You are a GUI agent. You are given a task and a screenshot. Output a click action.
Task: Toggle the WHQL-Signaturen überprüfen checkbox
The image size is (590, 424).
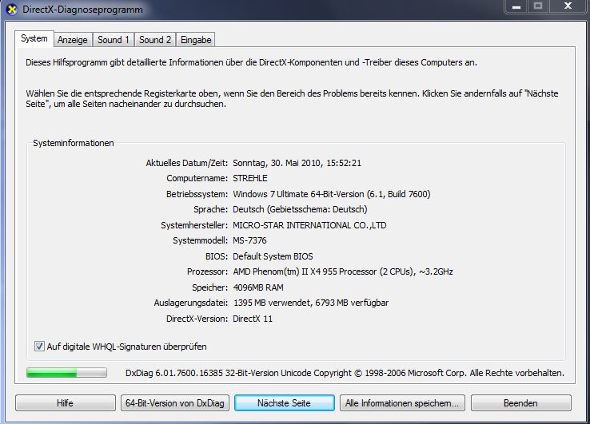coord(39,347)
